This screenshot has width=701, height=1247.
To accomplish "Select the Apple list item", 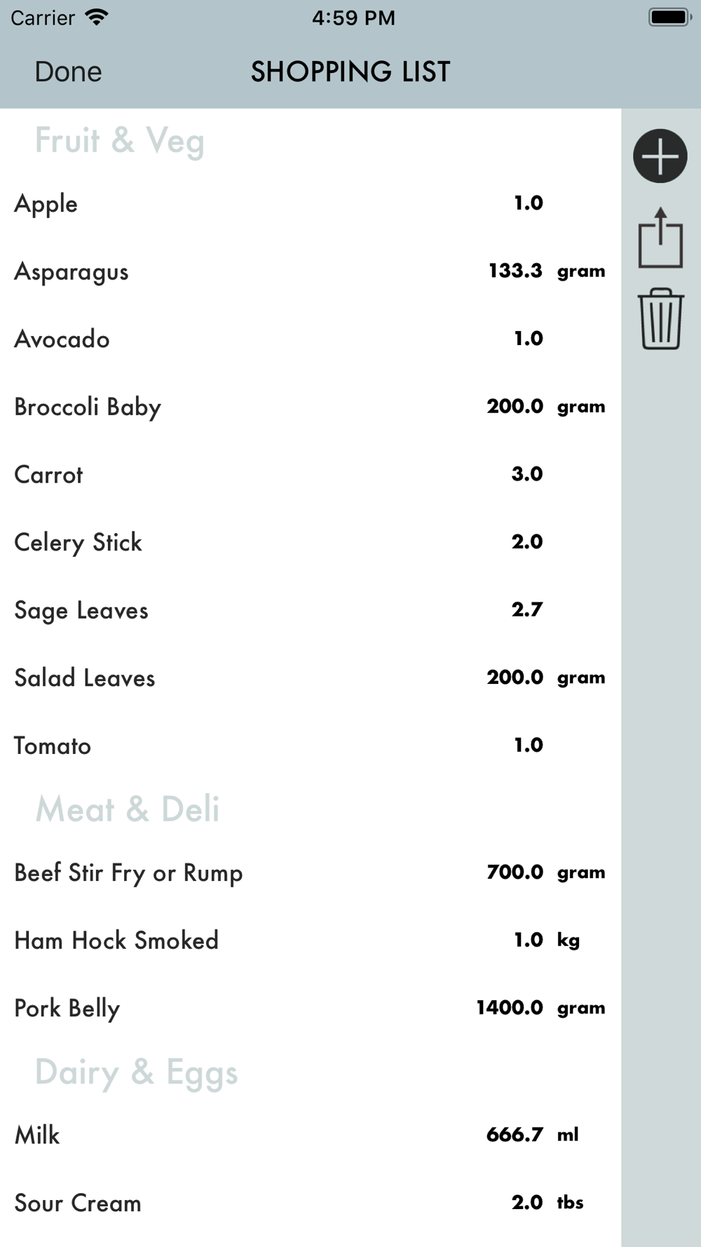I will click(x=310, y=203).
